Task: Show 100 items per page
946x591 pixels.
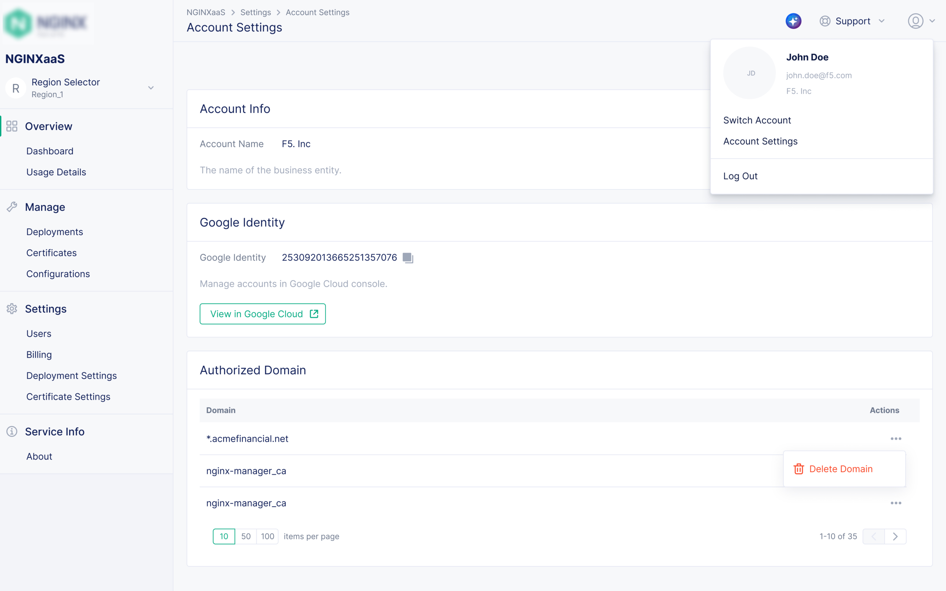Action: [268, 536]
